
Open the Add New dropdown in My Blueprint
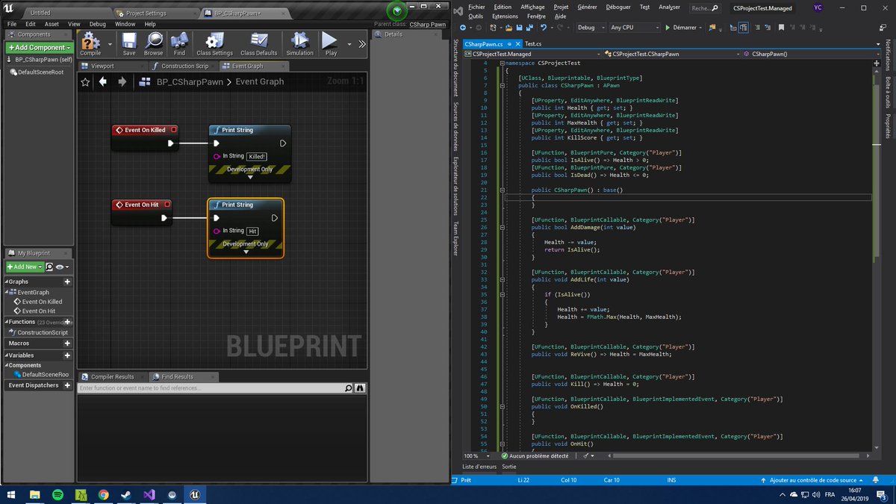tap(23, 267)
